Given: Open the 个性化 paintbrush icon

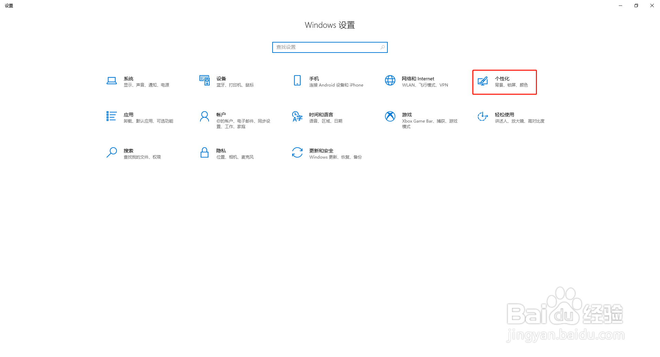Looking at the screenshot, I should [483, 81].
